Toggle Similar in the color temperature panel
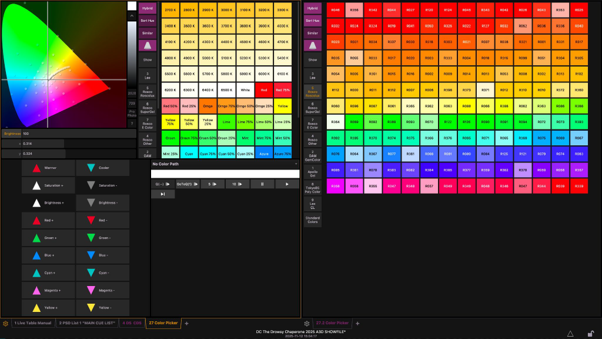Screen dimensions: 602x339 pos(148,33)
